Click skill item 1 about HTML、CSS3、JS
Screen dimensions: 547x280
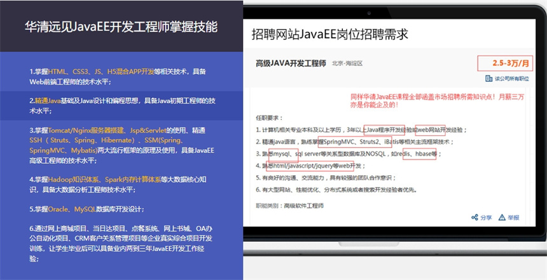point(118,77)
